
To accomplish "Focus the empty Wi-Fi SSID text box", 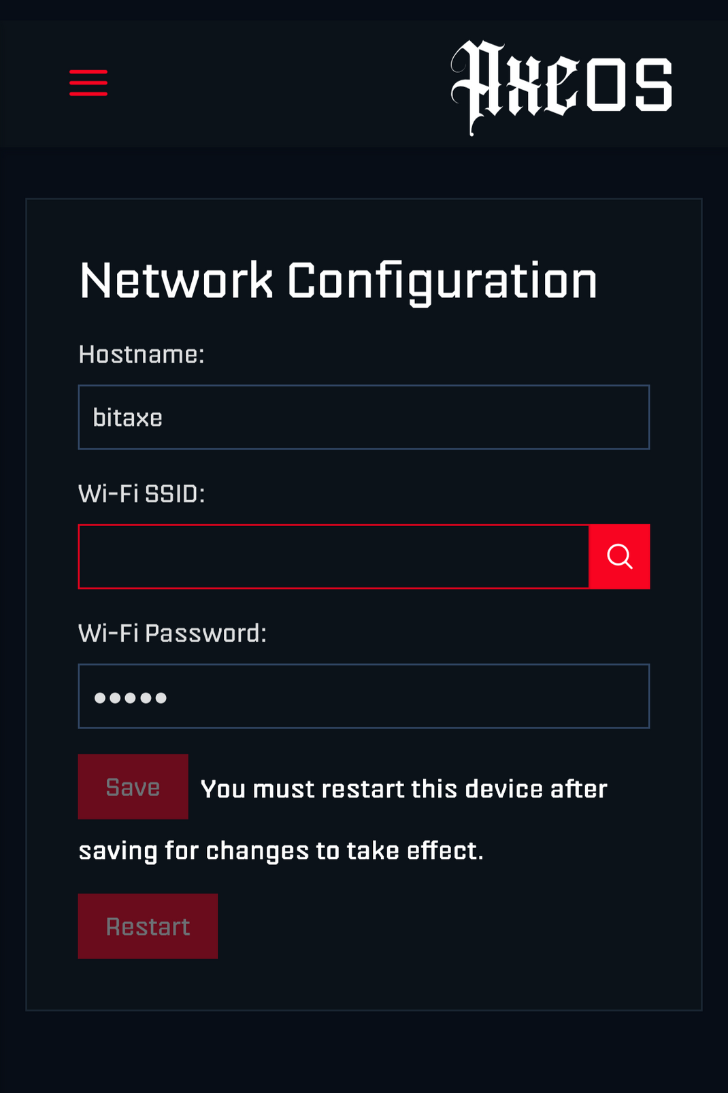I will pyautogui.click(x=333, y=556).
